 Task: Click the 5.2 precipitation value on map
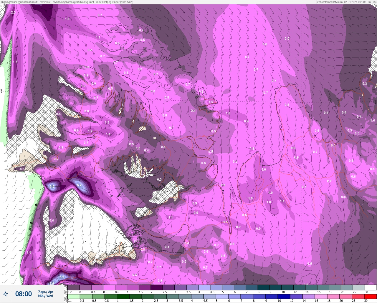pos(79,185)
